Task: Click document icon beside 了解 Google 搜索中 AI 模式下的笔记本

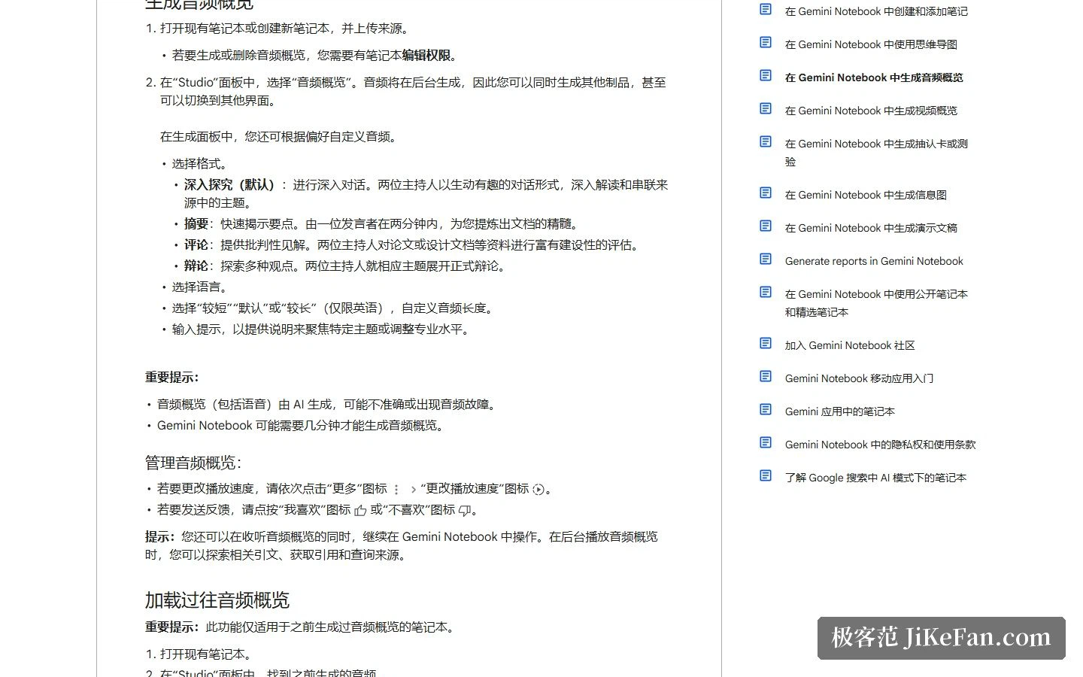Action: point(766,475)
